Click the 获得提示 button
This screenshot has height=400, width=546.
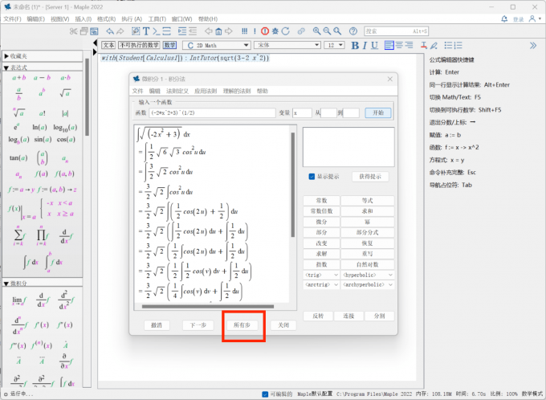tap(370, 177)
